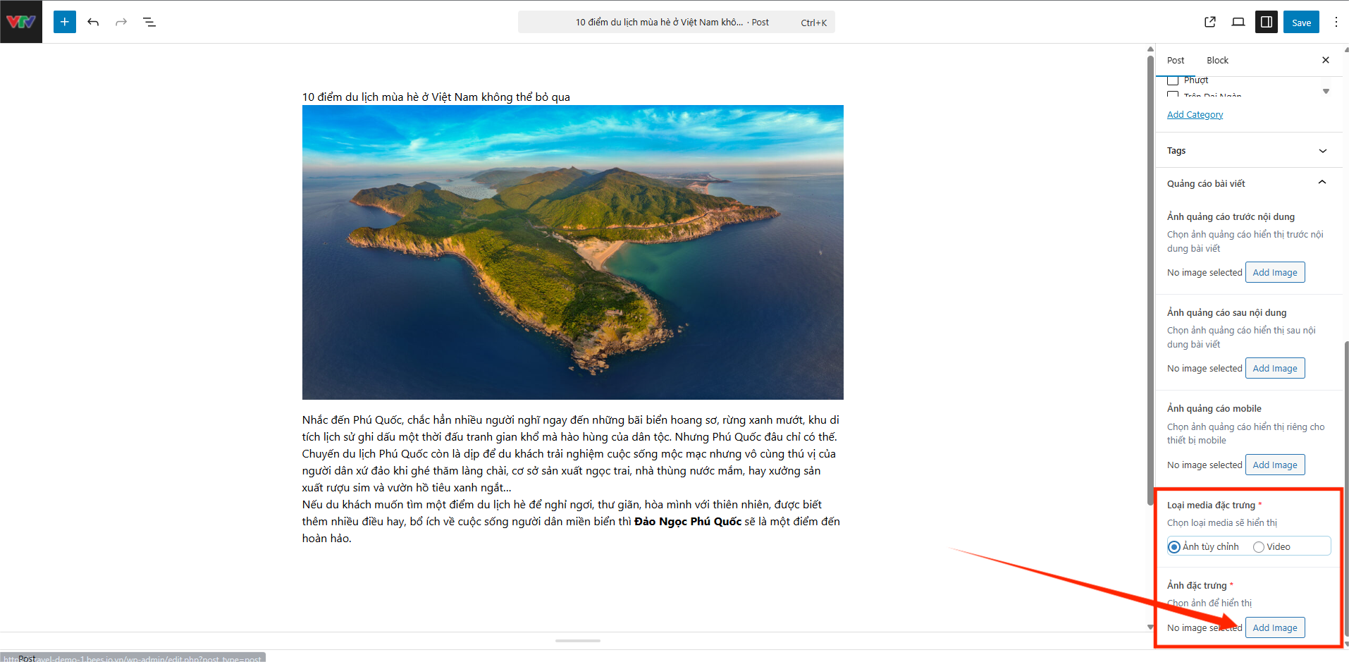Add image for Ảnh đặc trưng
Screen dimensions: 1349x662
[x=1274, y=627]
